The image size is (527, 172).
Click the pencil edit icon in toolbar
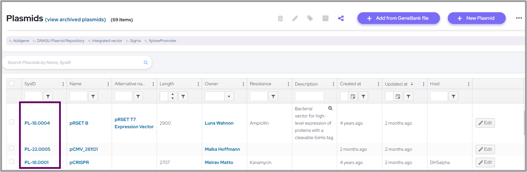(295, 18)
